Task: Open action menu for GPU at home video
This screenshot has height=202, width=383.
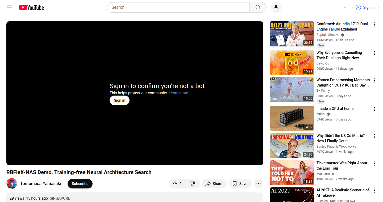Action: 374,109
